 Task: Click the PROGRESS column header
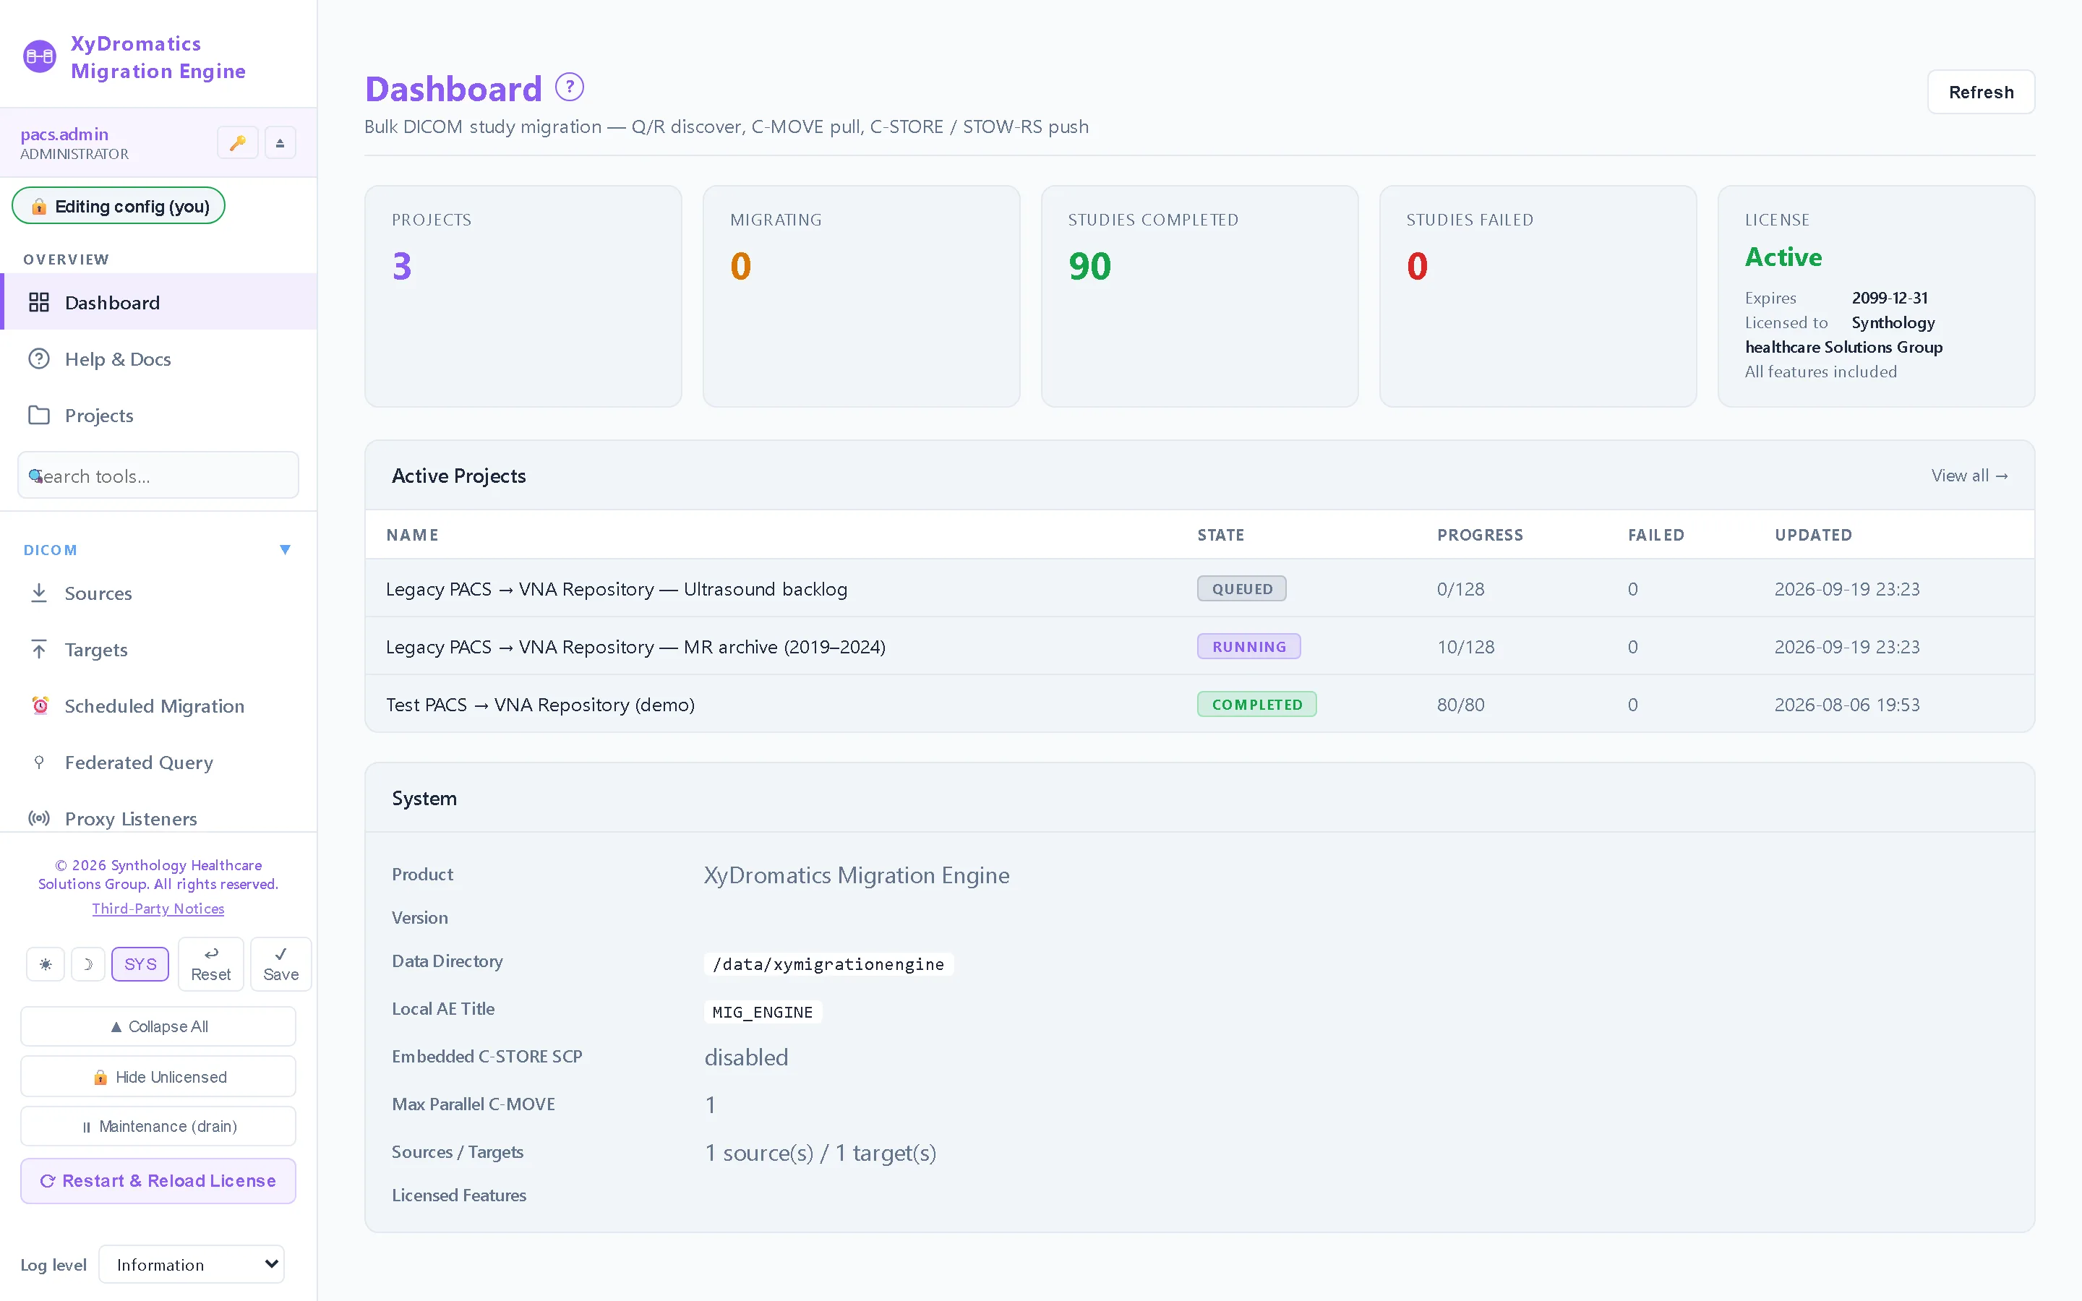point(1480,535)
